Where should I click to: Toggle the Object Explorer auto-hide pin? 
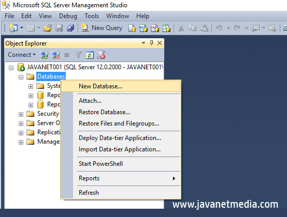[x=151, y=43]
